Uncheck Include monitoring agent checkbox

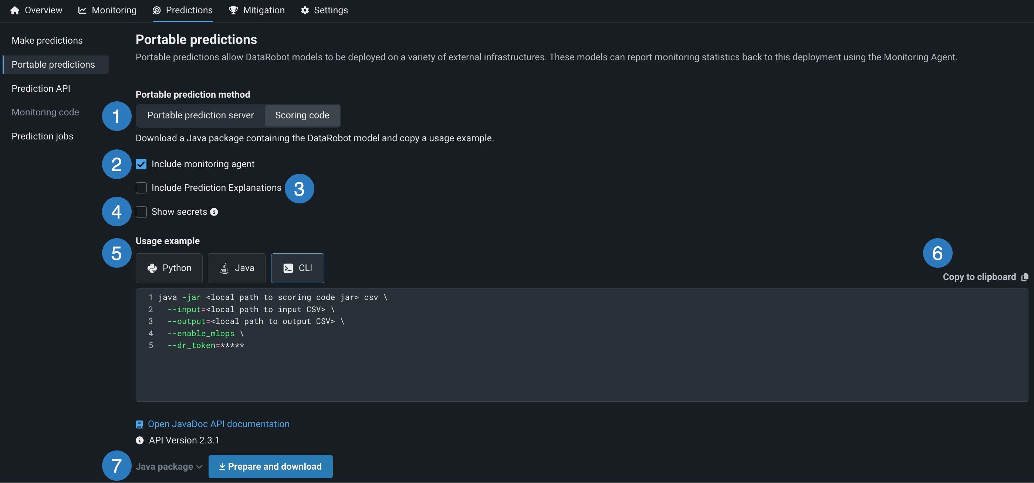click(x=141, y=164)
